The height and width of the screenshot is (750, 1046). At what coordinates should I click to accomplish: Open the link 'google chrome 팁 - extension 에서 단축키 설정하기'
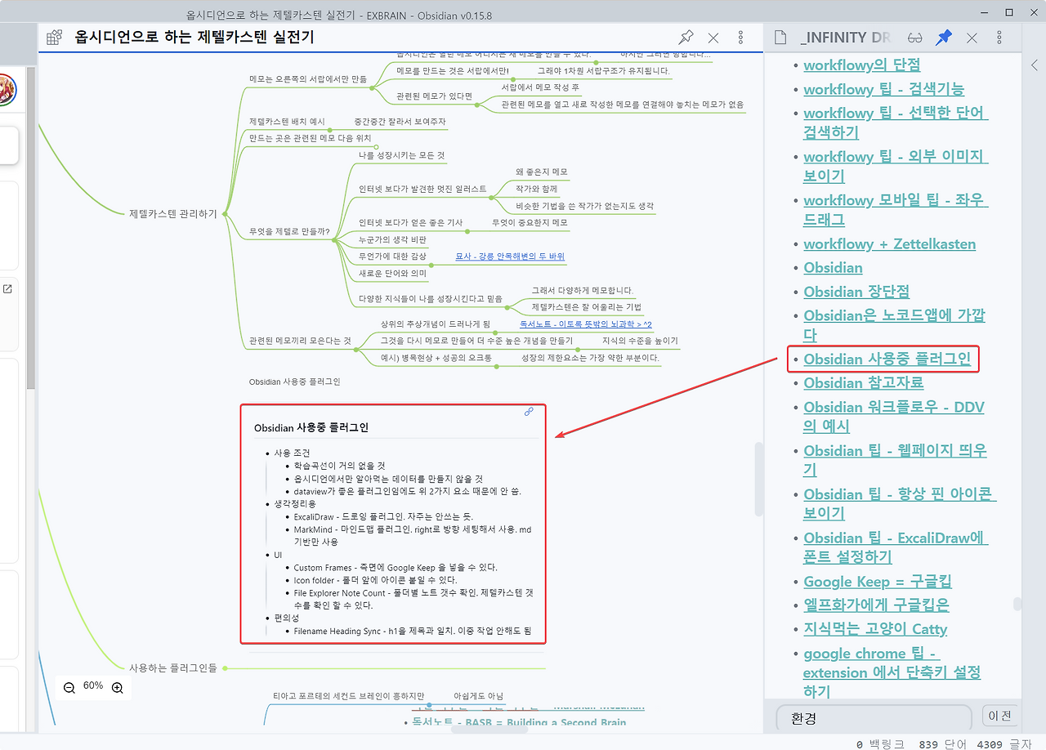(892, 672)
